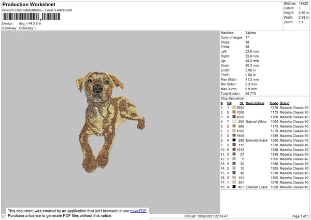Screen dimensions: 311x220
Task: Select color swatch in stop row 12
Action: [234, 159]
